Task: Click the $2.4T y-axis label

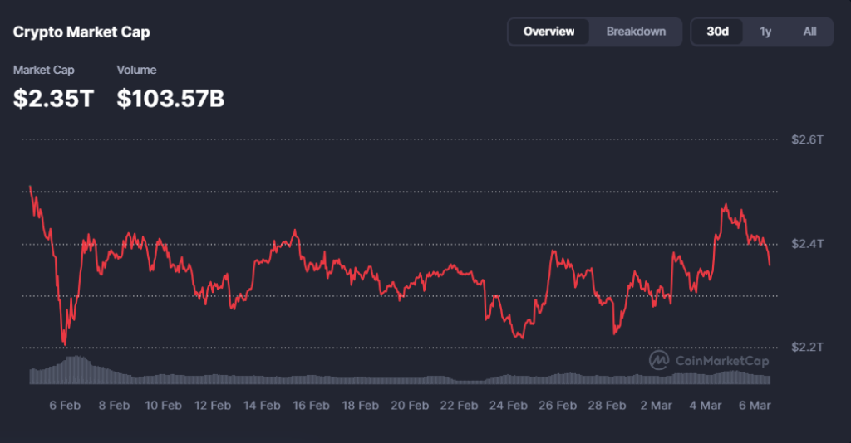Action: pyautogui.click(x=807, y=244)
